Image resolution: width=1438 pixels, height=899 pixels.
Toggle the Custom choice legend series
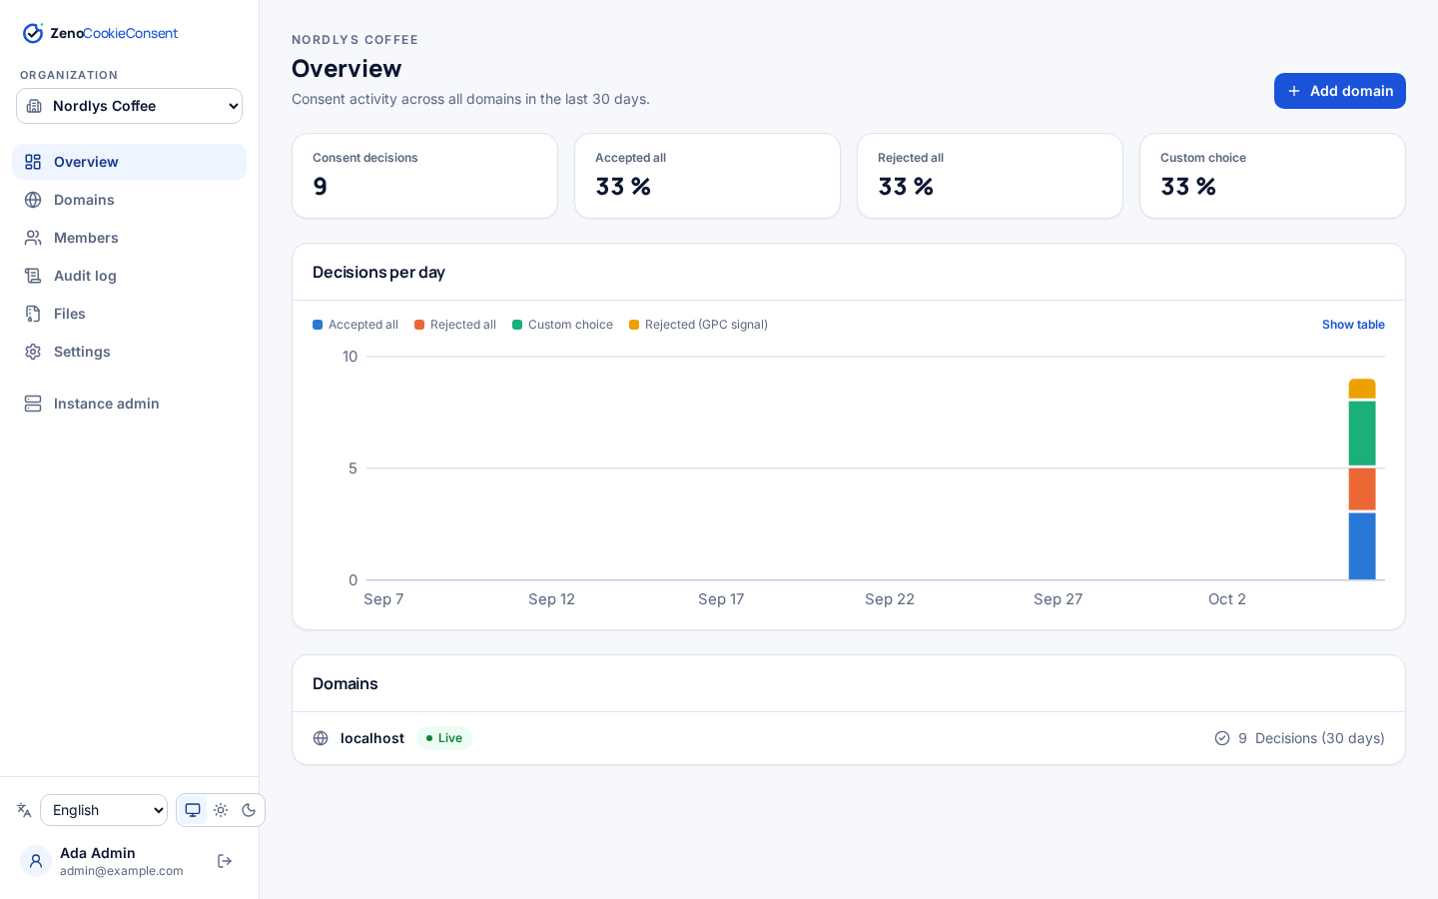[x=562, y=325]
